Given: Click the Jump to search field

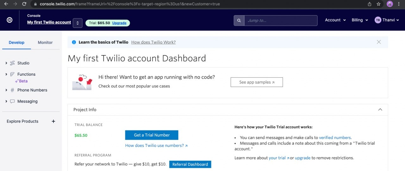Looking at the screenshot, I should coord(281,20).
